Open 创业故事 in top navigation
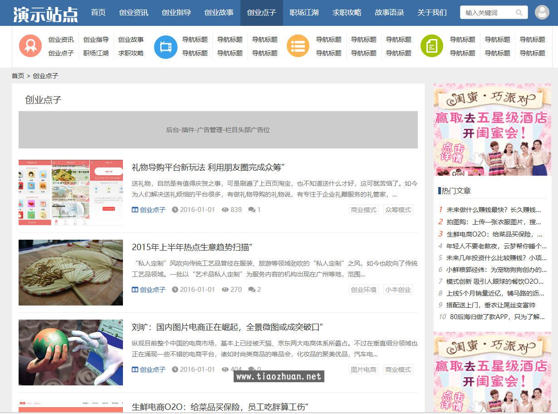Screen dimensions: 558x414 (x=219, y=13)
